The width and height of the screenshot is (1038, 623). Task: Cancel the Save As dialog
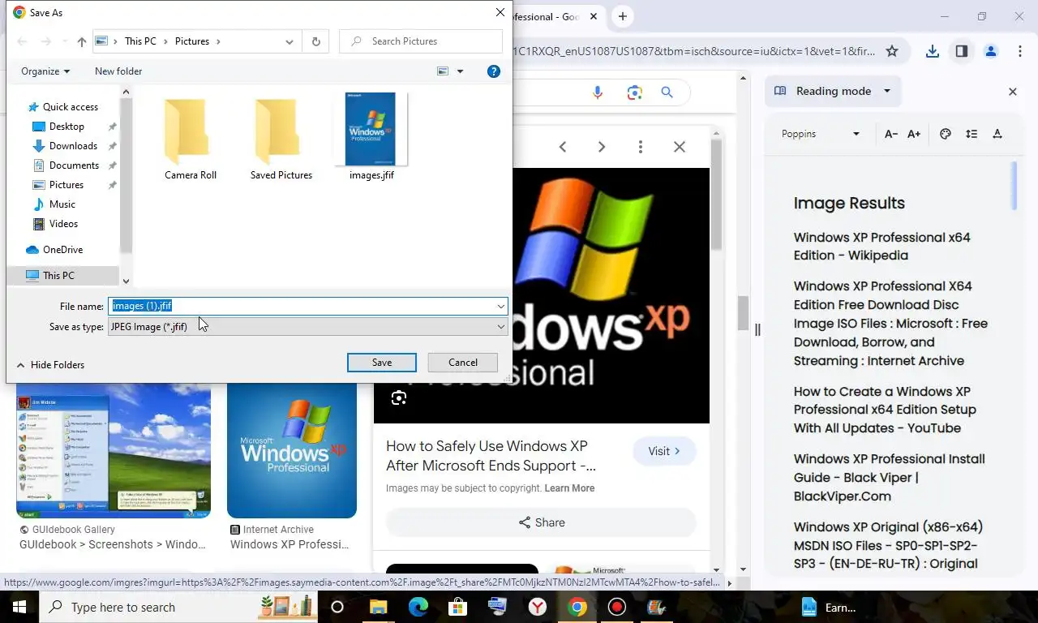(x=463, y=363)
